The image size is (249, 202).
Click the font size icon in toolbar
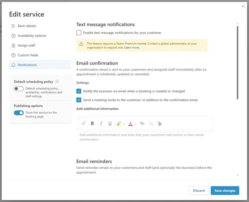pyautogui.click(x=84, y=124)
